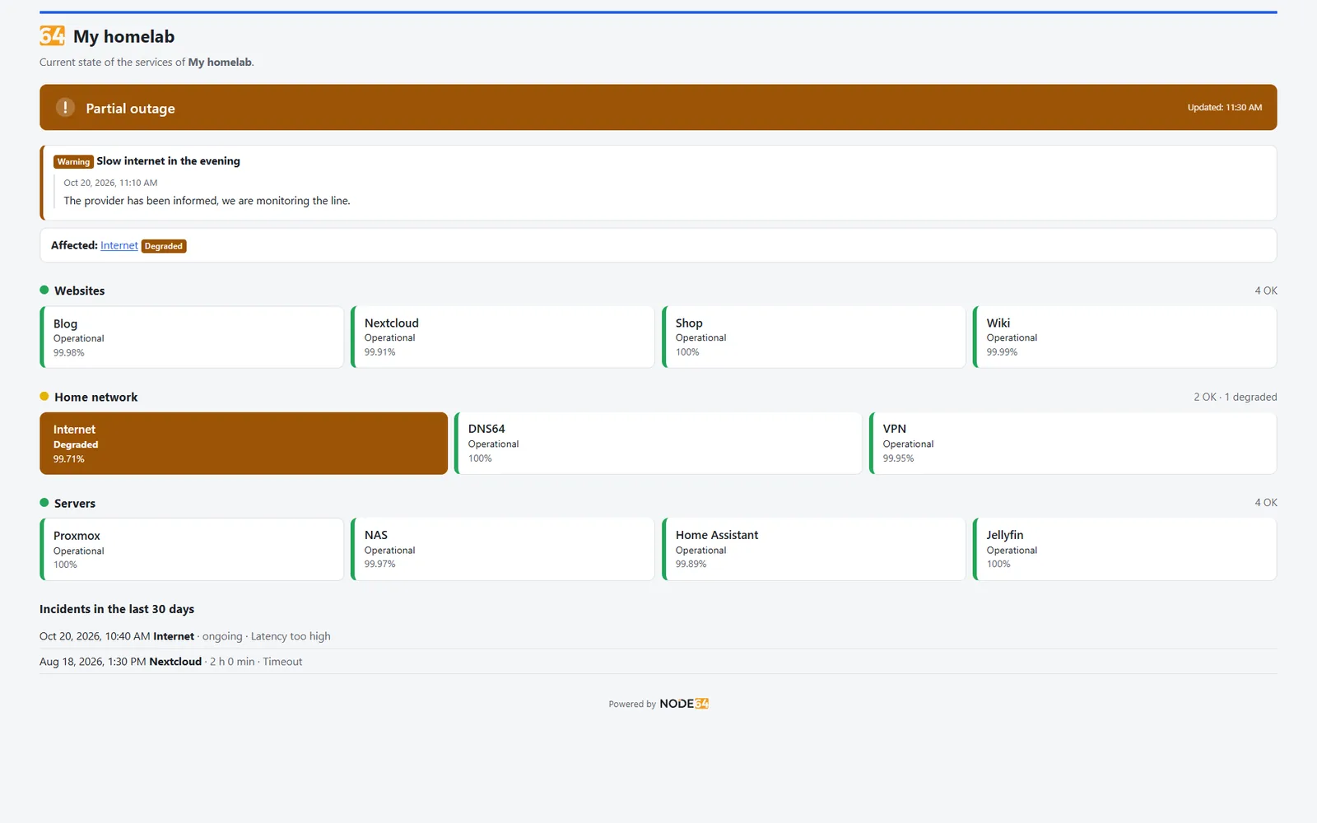Click the 99.71% uptime on Internet card
The height and width of the screenshot is (823, 1317).
coord(69,459)
